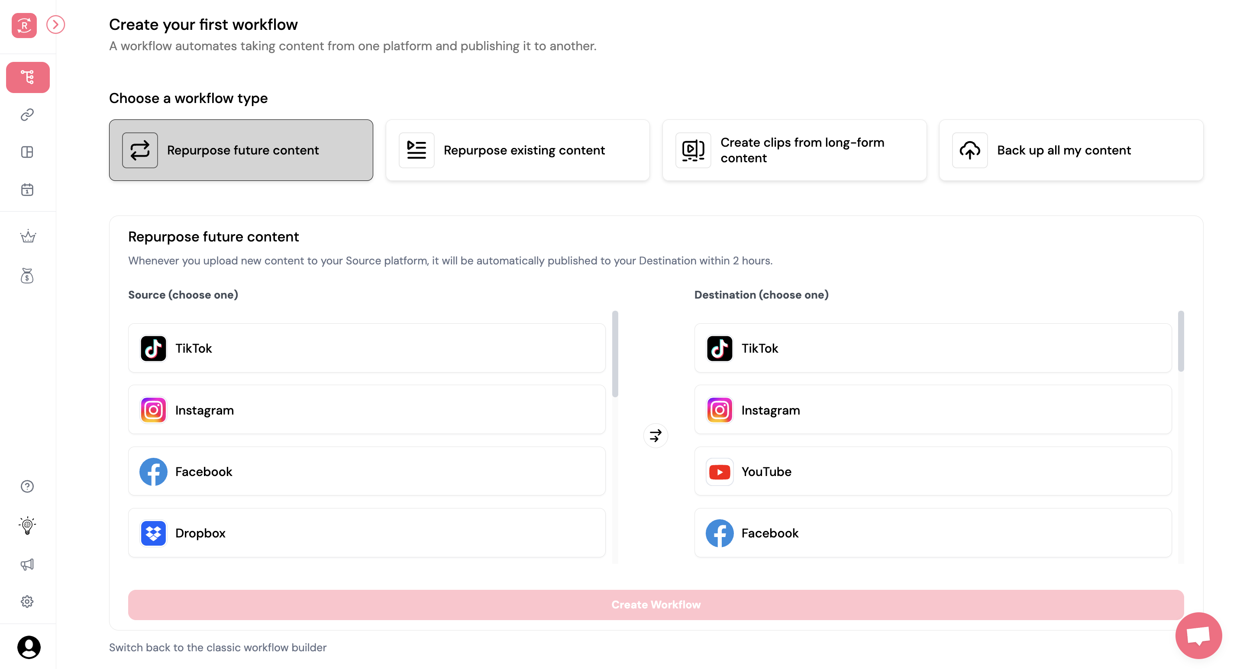Open the Workflows sidebar icon

click(27, 77)
